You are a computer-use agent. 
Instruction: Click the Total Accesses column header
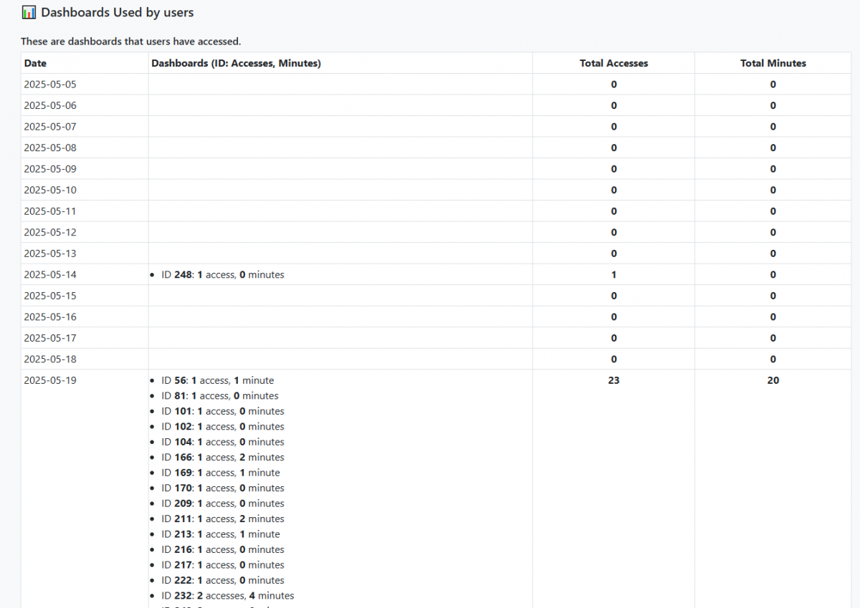click(x=613, y=63)
